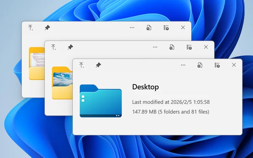Image resolution: width=253 pixels, height=158 pixels.
Task: Click the file icon in the rearmost code-folder window toolbar
Action: click(149, 27)
